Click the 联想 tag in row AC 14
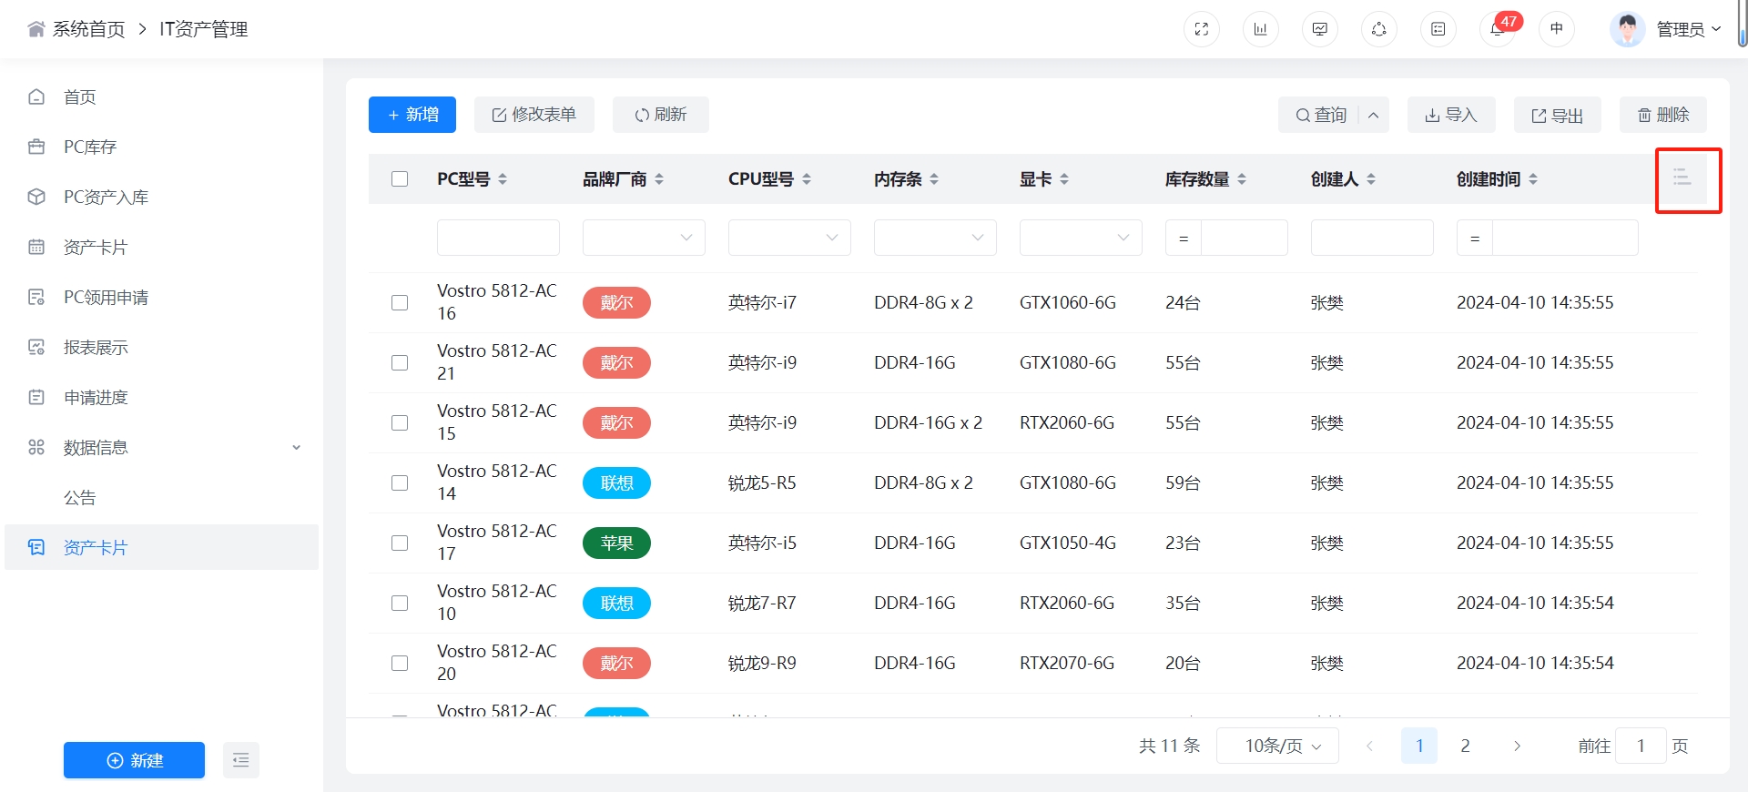The width and height of the screenshot is (1748, 792). tap(616, 482)
